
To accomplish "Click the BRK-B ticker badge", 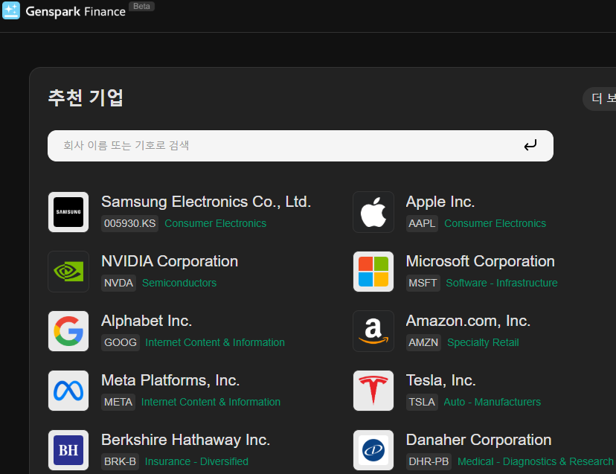I will point(120,461).
